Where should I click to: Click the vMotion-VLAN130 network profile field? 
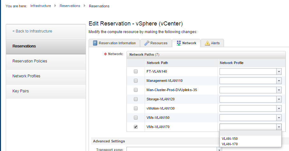(248, 108)
